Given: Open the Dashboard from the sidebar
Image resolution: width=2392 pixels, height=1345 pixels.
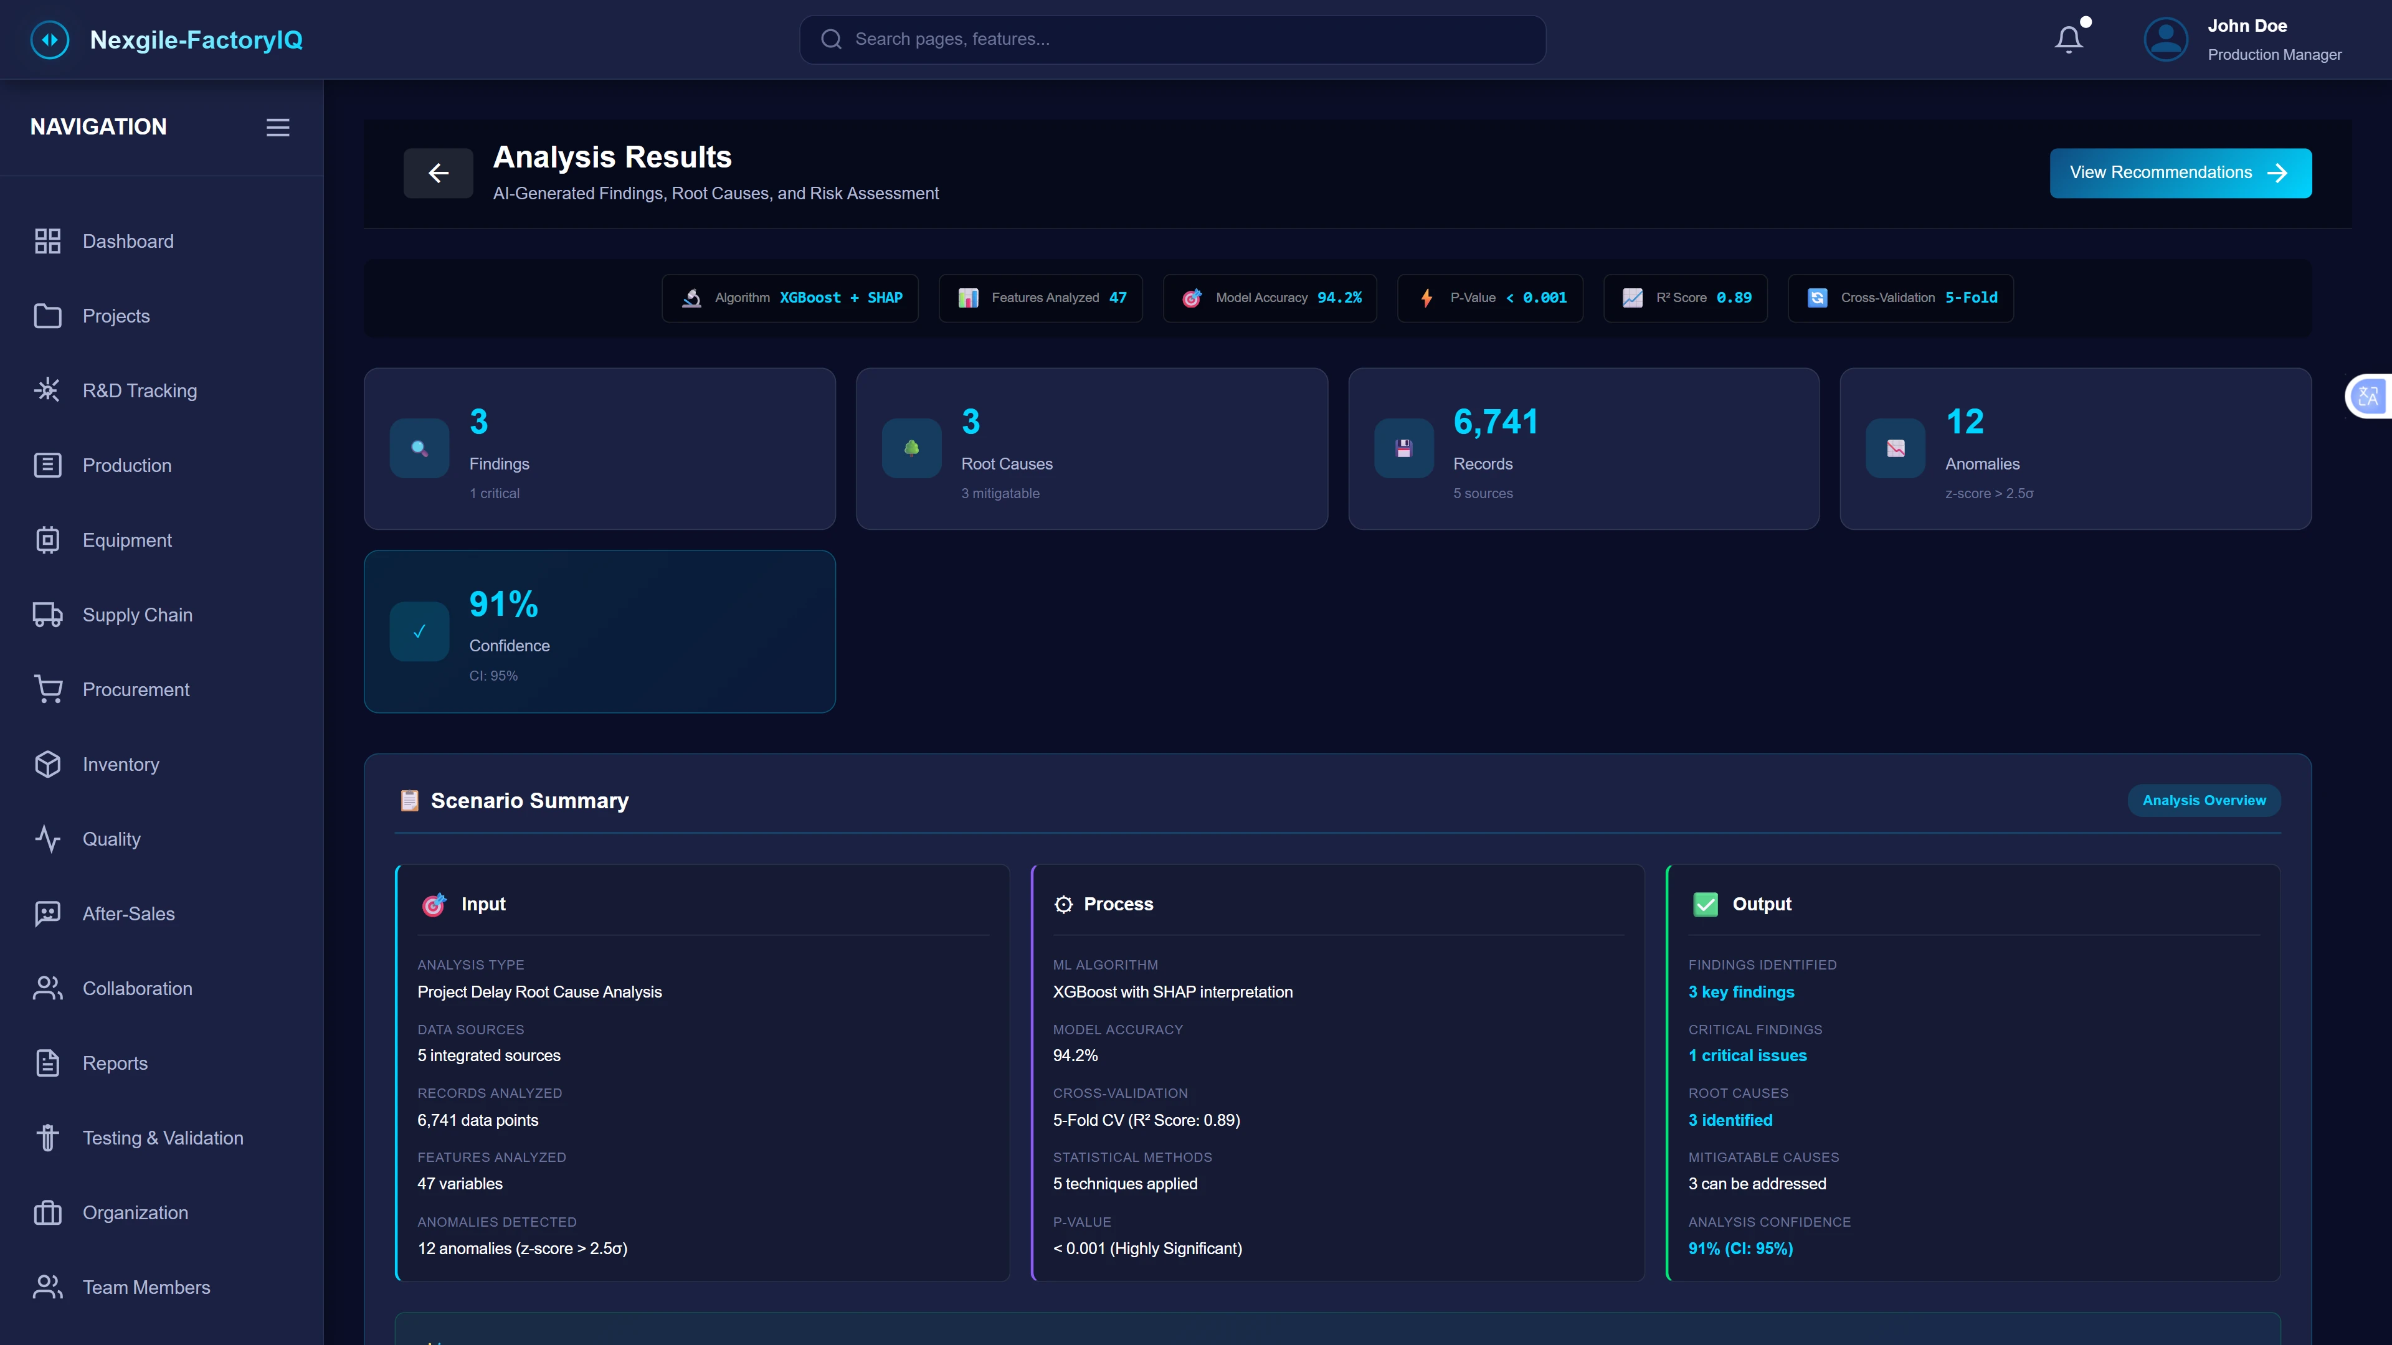Looking at the screenshot, I should [x=128, y=242].
